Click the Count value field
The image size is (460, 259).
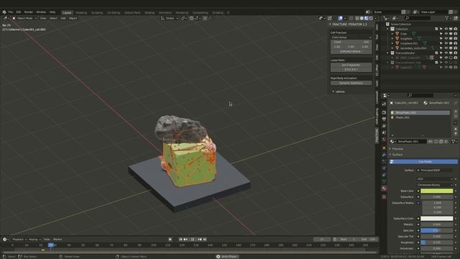(351, 42)
